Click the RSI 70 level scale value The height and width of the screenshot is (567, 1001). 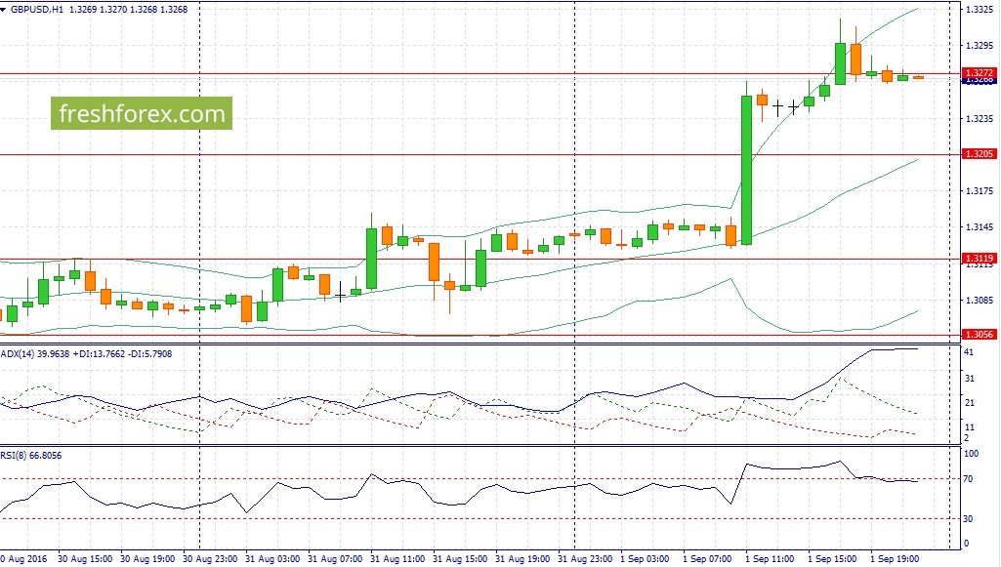point(968,479)
